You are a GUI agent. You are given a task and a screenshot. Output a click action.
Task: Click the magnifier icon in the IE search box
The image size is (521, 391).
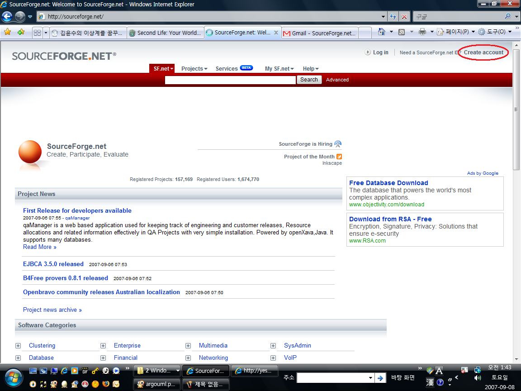point(507,16)
